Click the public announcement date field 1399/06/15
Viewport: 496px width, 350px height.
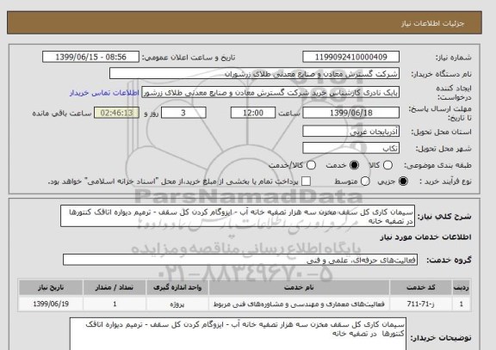click(x=90, y=57)
